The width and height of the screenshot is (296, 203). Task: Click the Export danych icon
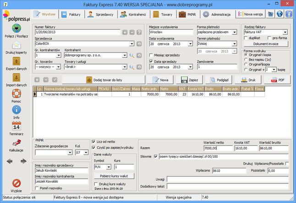click(x=16, y=61)
